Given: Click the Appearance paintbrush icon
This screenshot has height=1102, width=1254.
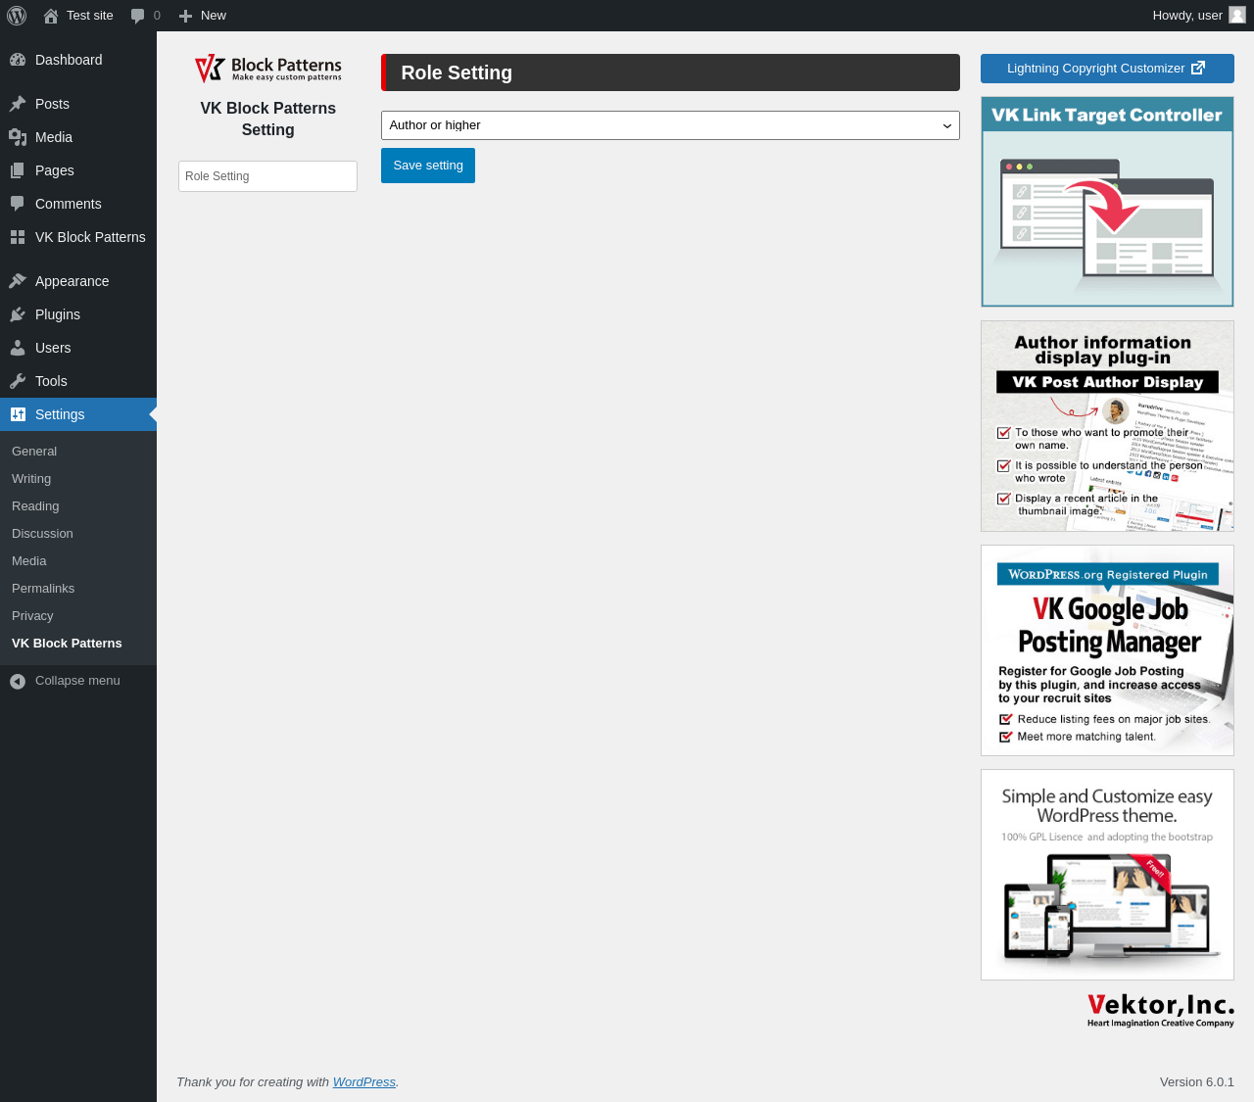Looking at the screenshot, I should (x=18, y=281).
